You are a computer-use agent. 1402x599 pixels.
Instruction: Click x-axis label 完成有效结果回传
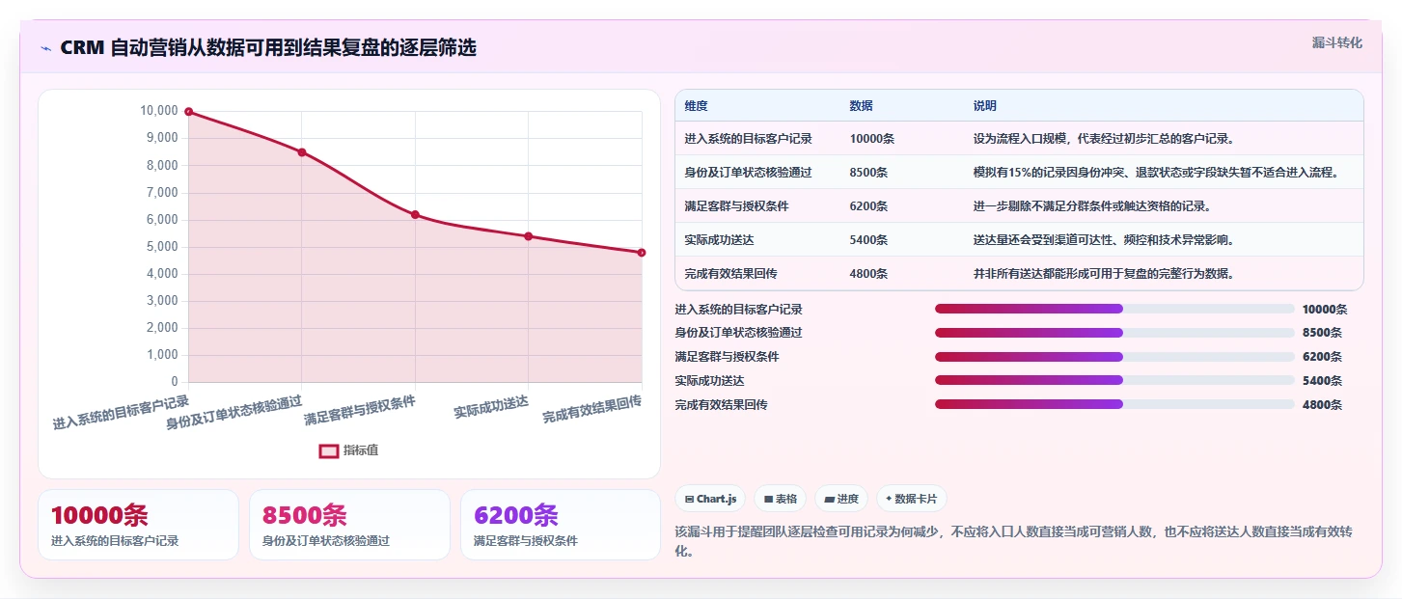pyautogui.click(x=592, y=409)
